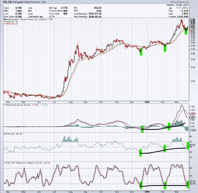
Task: Click the company name Hydrograph Clean Power Inc. in the header
Action: pyautogui.click(x=26, y=2)
